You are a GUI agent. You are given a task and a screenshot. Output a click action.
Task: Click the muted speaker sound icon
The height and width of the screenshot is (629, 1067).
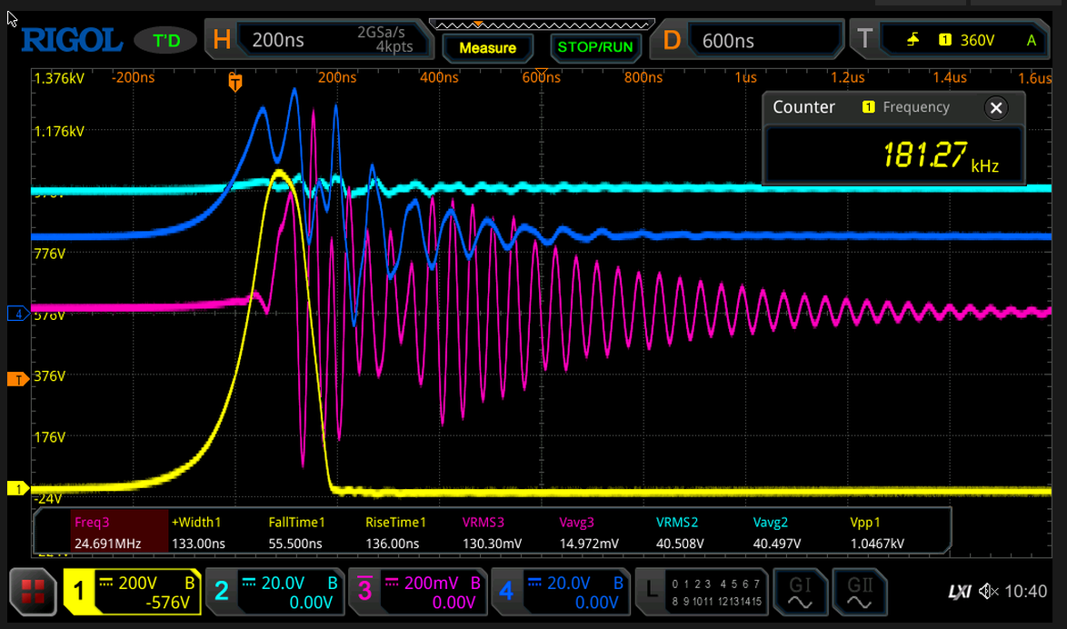pyautogui.click(x=988, y=592)
